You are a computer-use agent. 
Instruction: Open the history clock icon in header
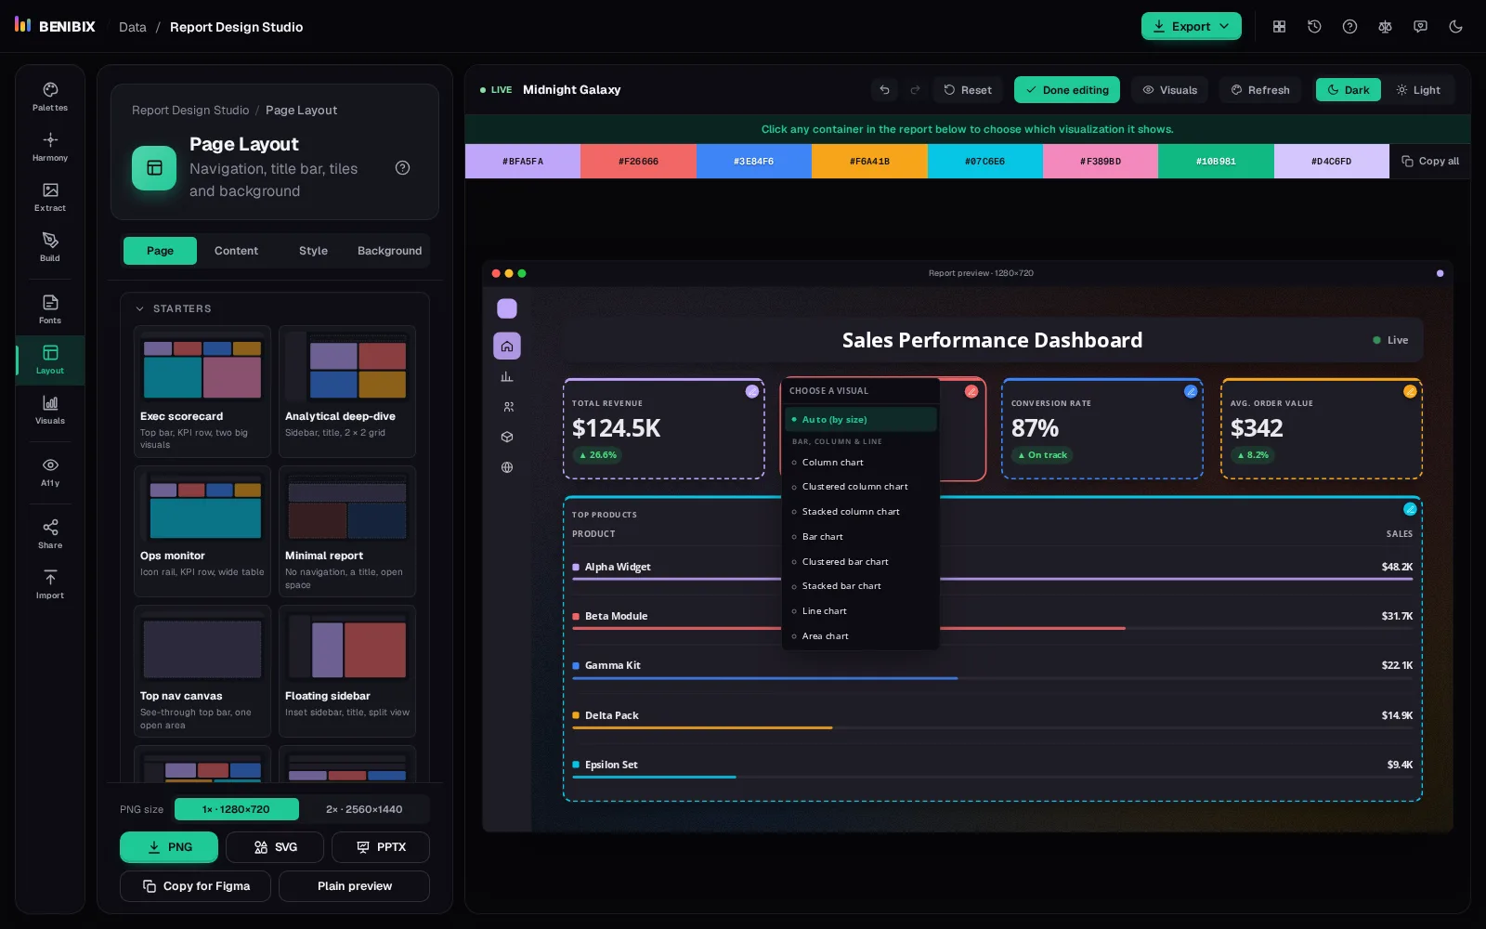(1314, 27)
